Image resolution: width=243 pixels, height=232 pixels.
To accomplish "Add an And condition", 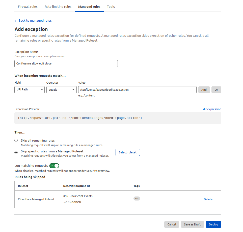I will click(x=204, y=90).
